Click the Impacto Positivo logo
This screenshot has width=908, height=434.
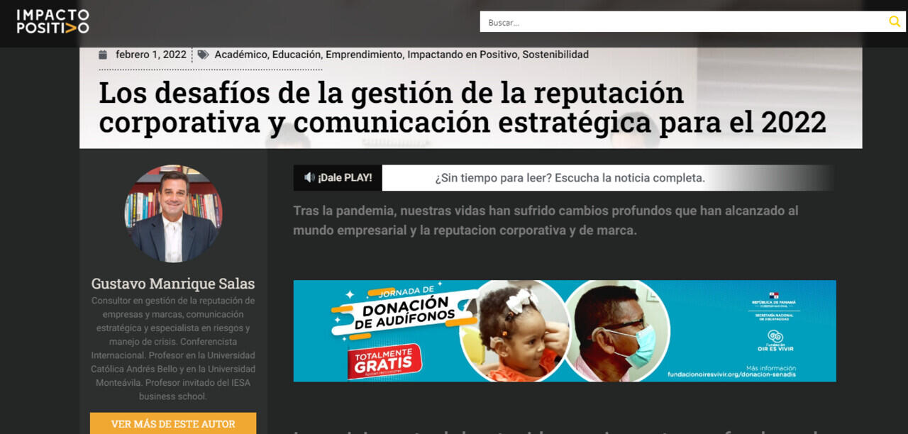coord(53,21)
